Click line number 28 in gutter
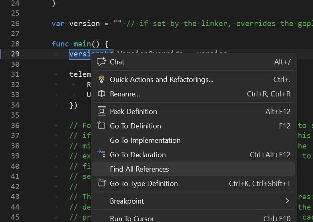This screenshot has height=222, width=313. click(15, 44)
